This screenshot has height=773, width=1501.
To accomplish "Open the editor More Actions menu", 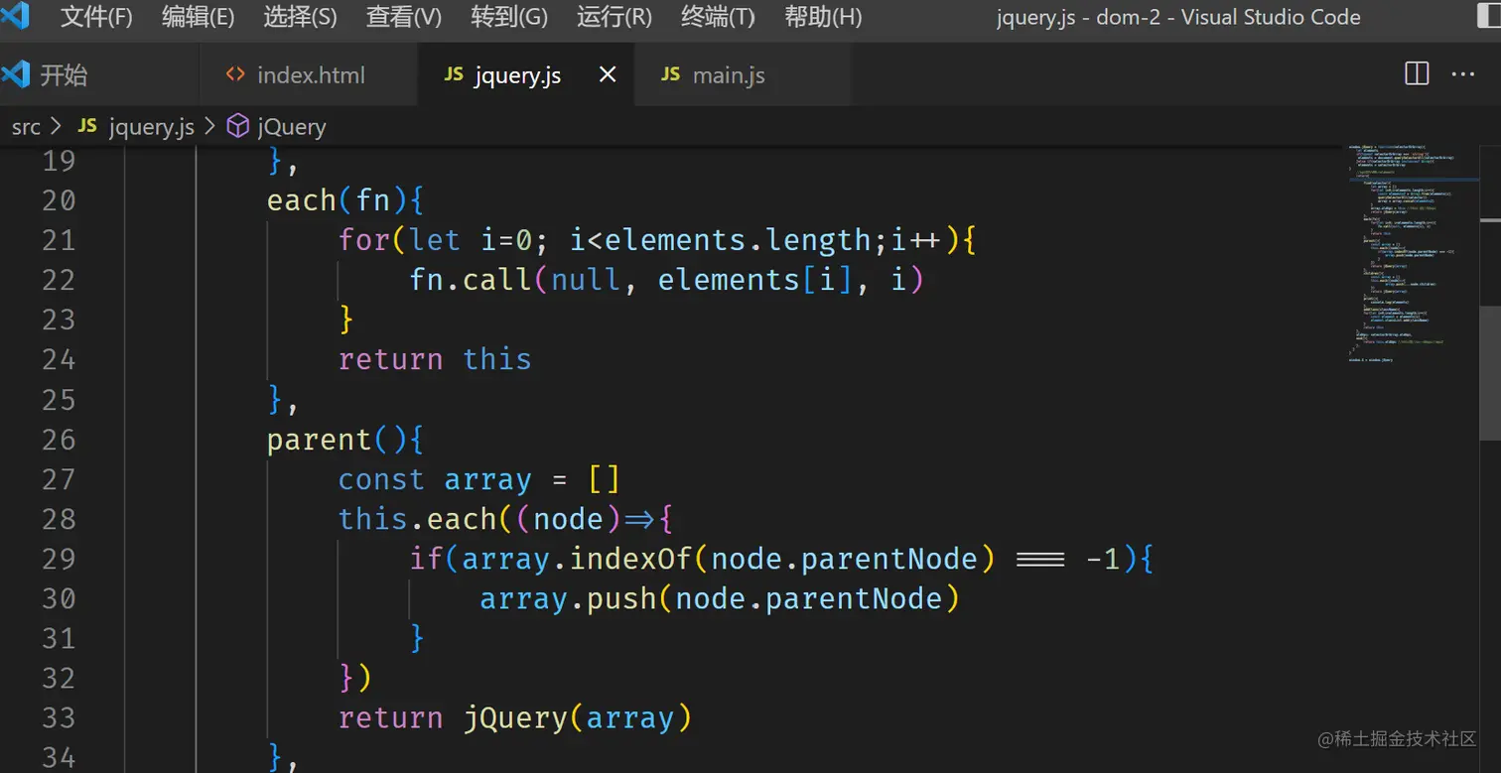I will coord(1463,74).
